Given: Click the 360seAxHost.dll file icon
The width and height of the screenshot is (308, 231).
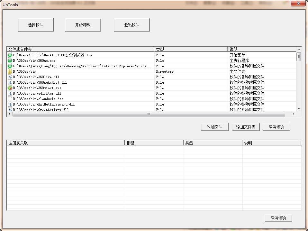Looking at the screenshot, I should (x=10, y=82).
